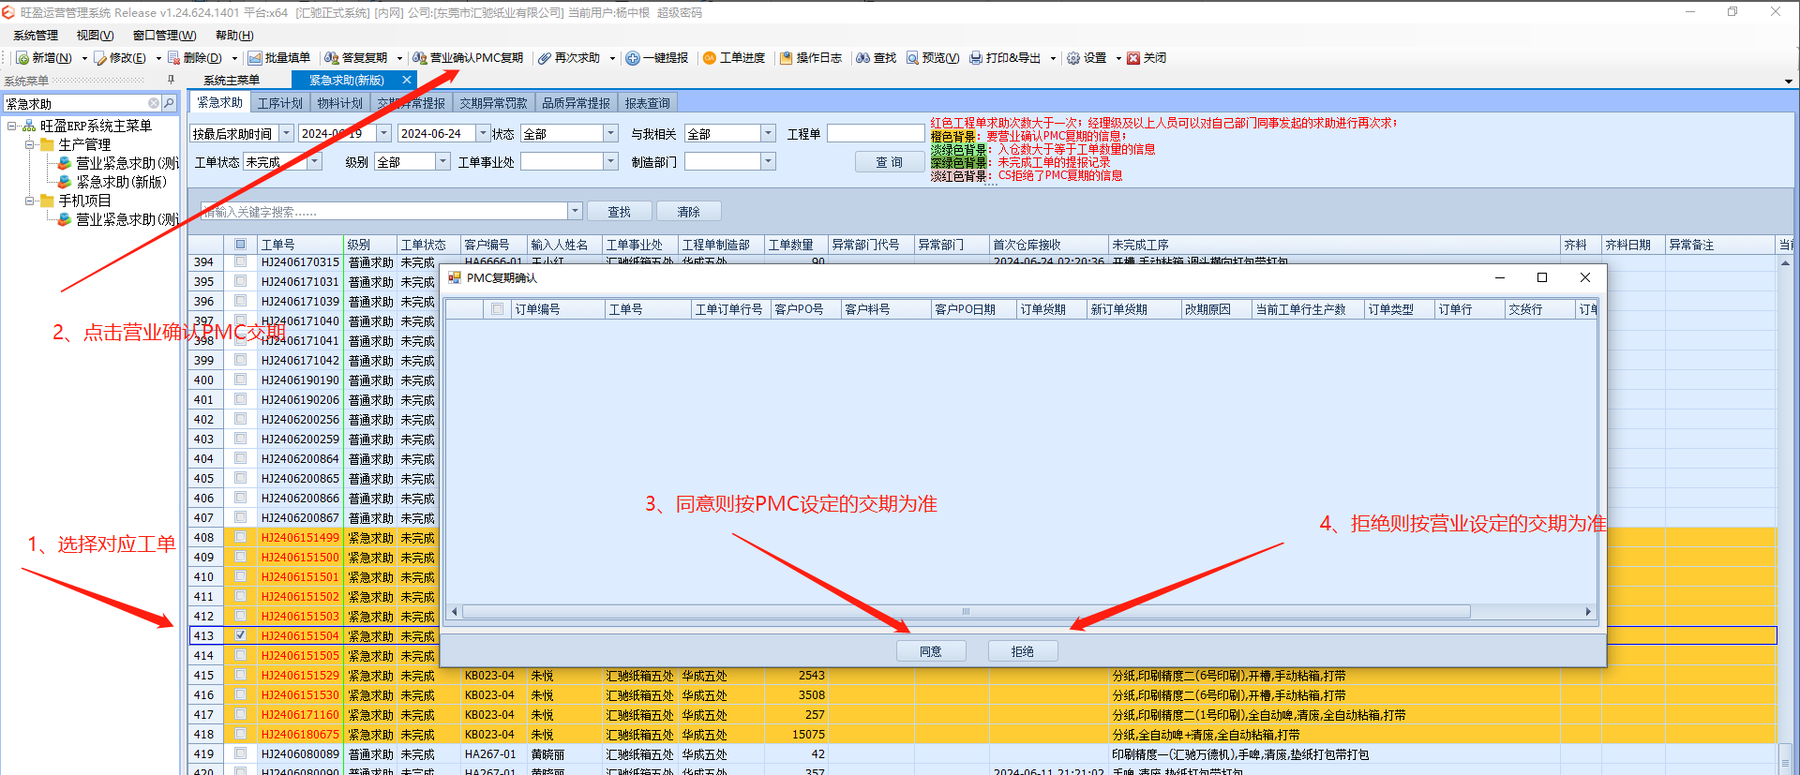1800x775 pixels.
Task: Check the checkbox in row 408
Action: pyautogui.click(x=241, y=537)
